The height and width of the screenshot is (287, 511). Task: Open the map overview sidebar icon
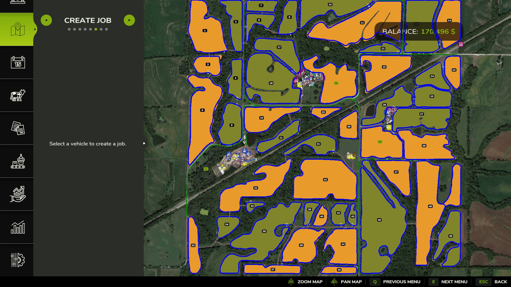click(x=18, y=29)
